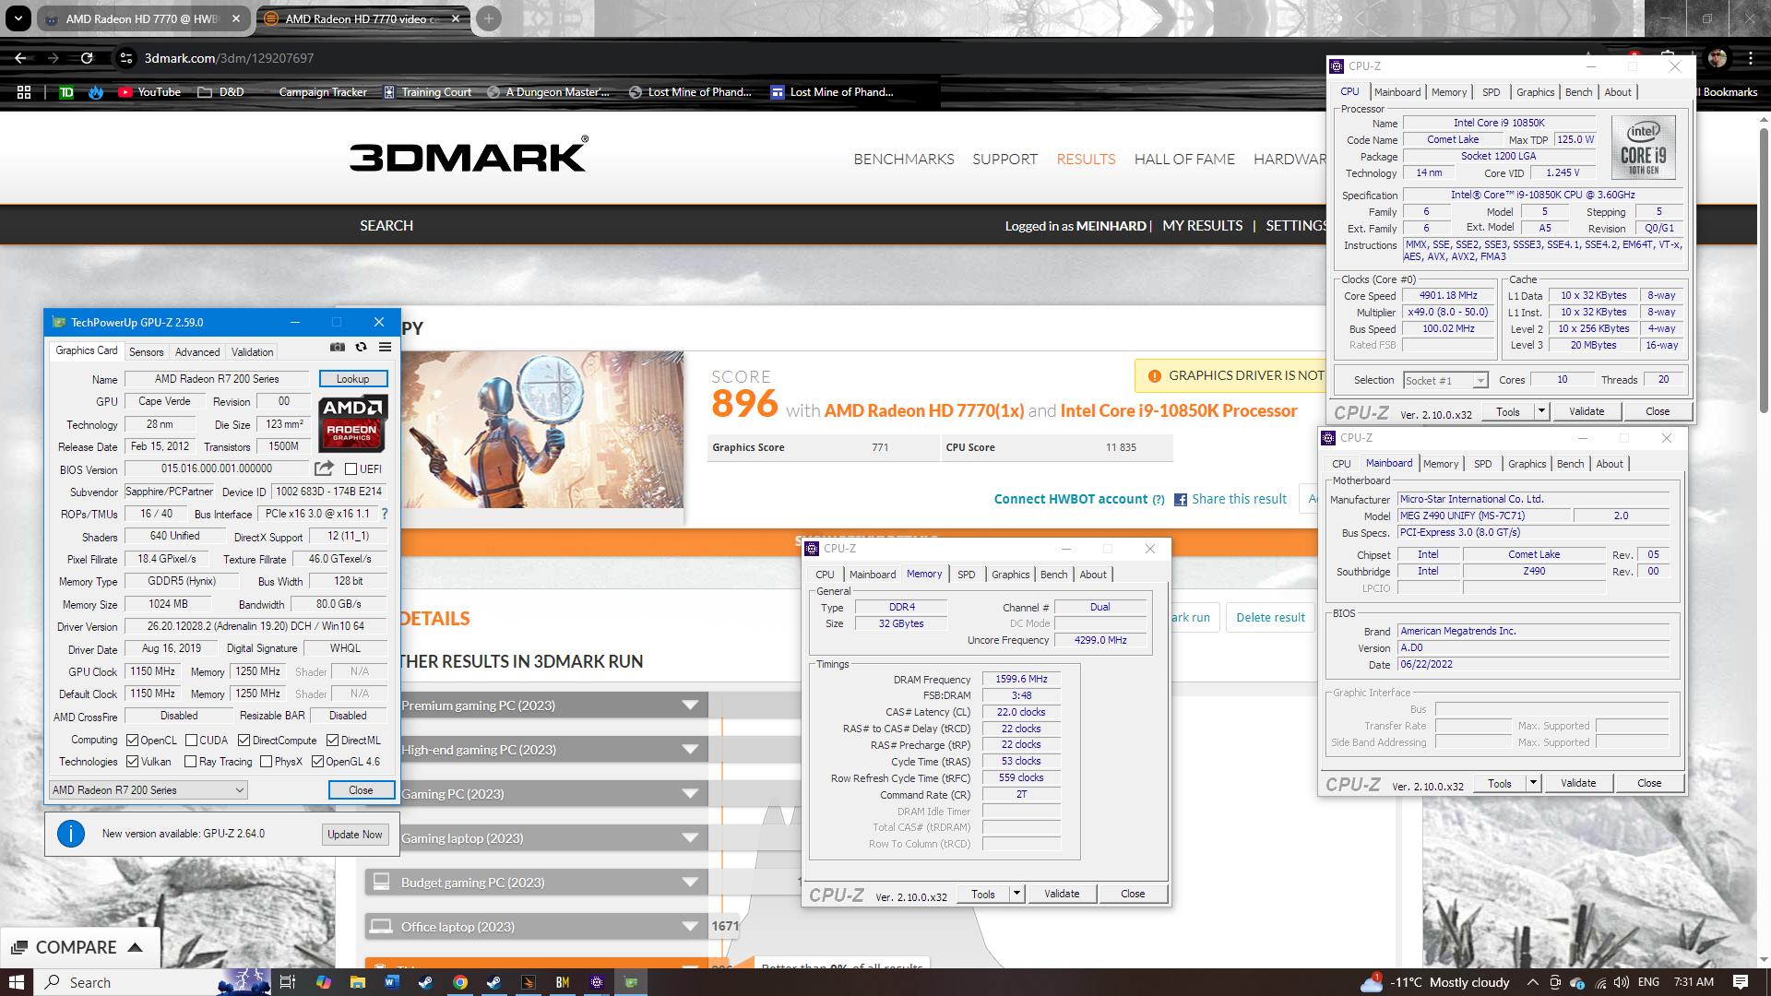Click the Connect HWBOT account link
This screenshot has width=1771, height=996.
tap(1071, 499)
